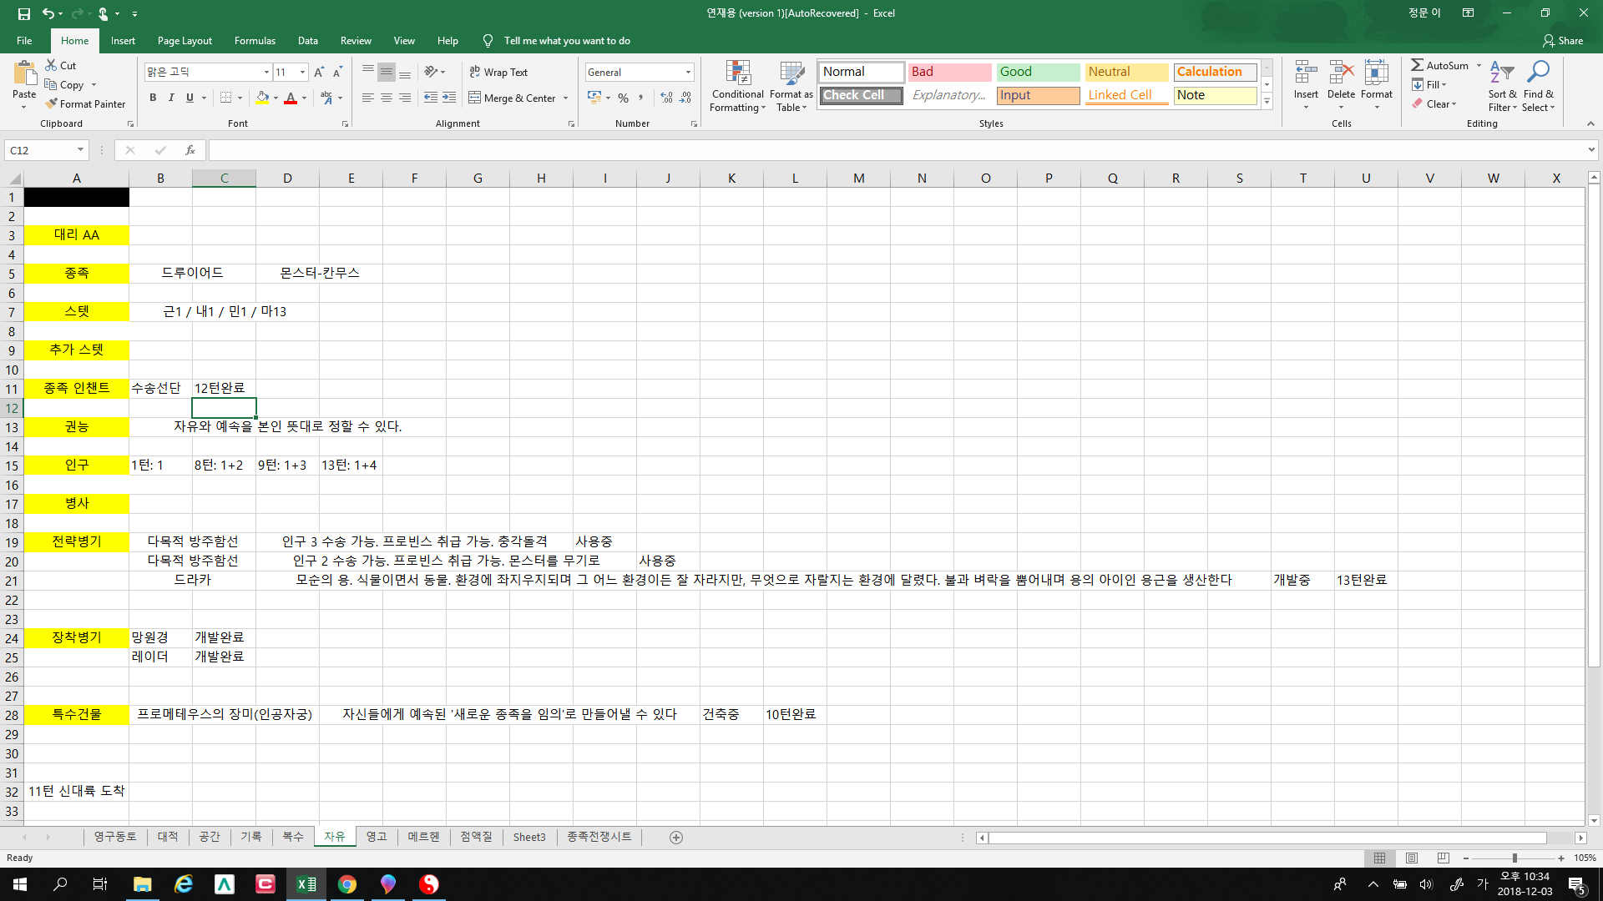Image resolution: width=1603 pixels, height=901 pixels.
Task: Expand the General number format dropdown
Action: (688, 73)
